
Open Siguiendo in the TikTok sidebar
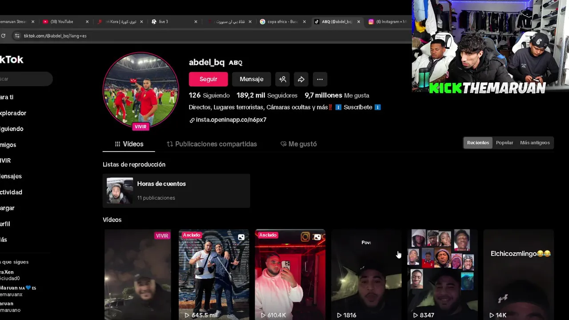click(12, 129)
